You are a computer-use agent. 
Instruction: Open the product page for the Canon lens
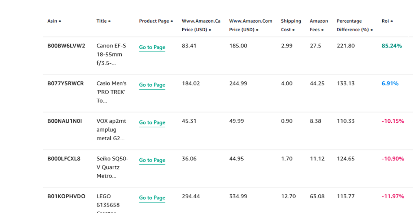coord(152,47)
